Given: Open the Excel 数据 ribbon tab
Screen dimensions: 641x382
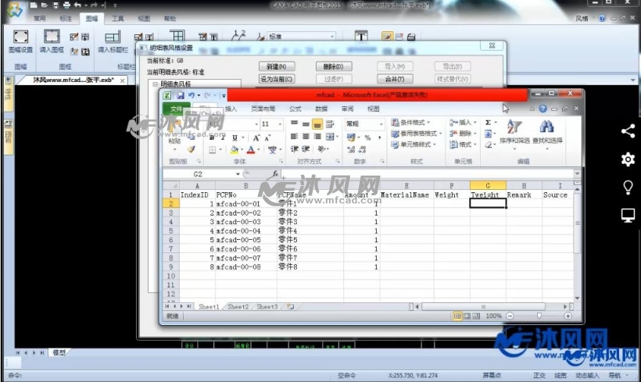Looking at the screenshot, I should pos(321,109).
